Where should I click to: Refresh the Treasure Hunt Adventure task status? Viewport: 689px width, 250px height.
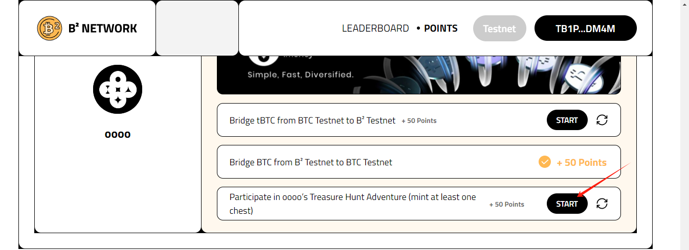coord(602,204)
